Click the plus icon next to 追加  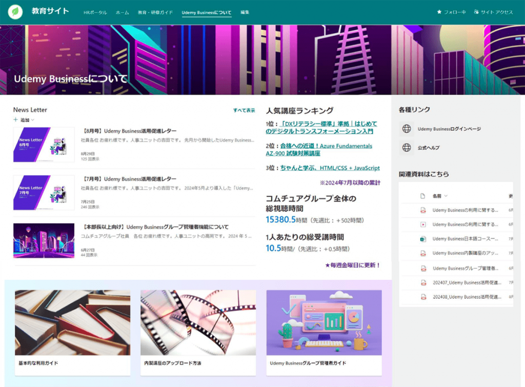point(15,119)
